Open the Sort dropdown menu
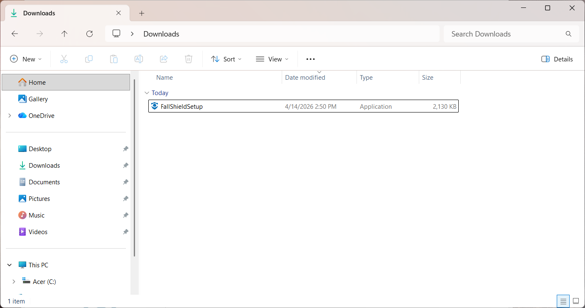Viewport: 585px width, 308px height. (x=226, y=59)
